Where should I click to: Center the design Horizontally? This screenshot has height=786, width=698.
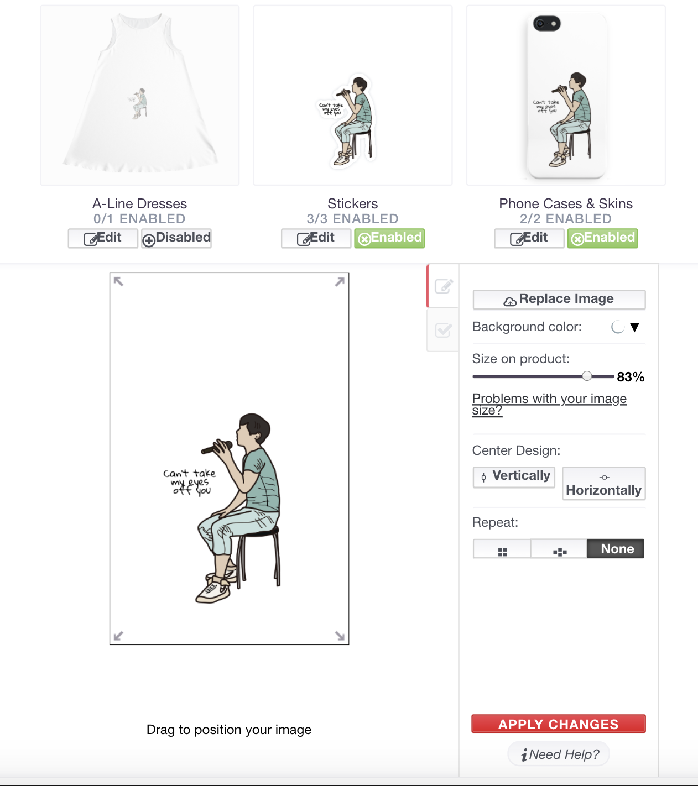coord(603,484)
